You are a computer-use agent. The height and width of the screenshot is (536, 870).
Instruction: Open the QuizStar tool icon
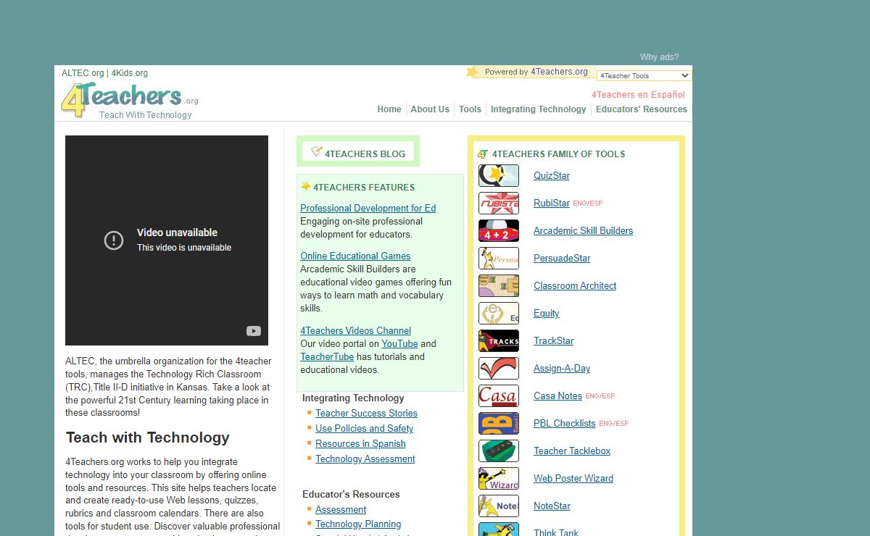click(x=499, y=175)
